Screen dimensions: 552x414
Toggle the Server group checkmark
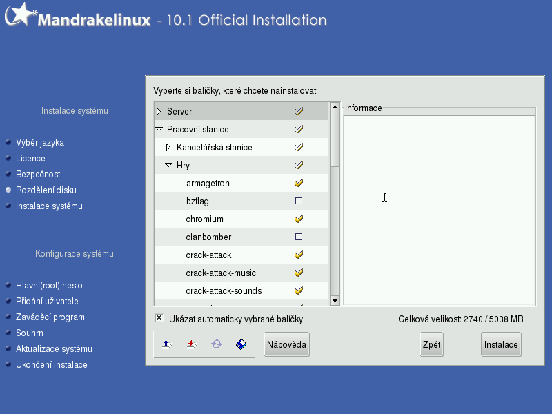click(299, 111)
